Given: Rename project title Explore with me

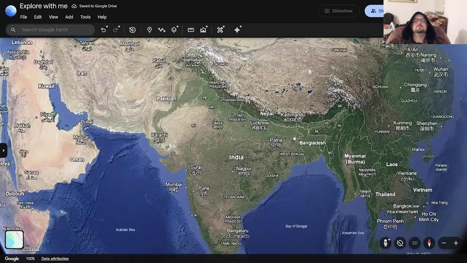Looking at the screenshot, I should pos(43,6).
